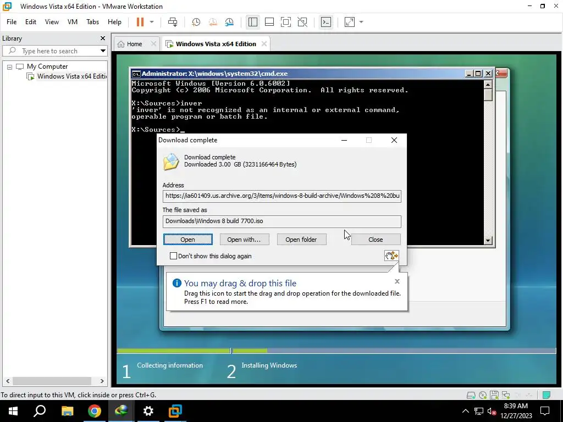
Task: Open taskbar search magnifier
Action: click(x=40, y=411)
